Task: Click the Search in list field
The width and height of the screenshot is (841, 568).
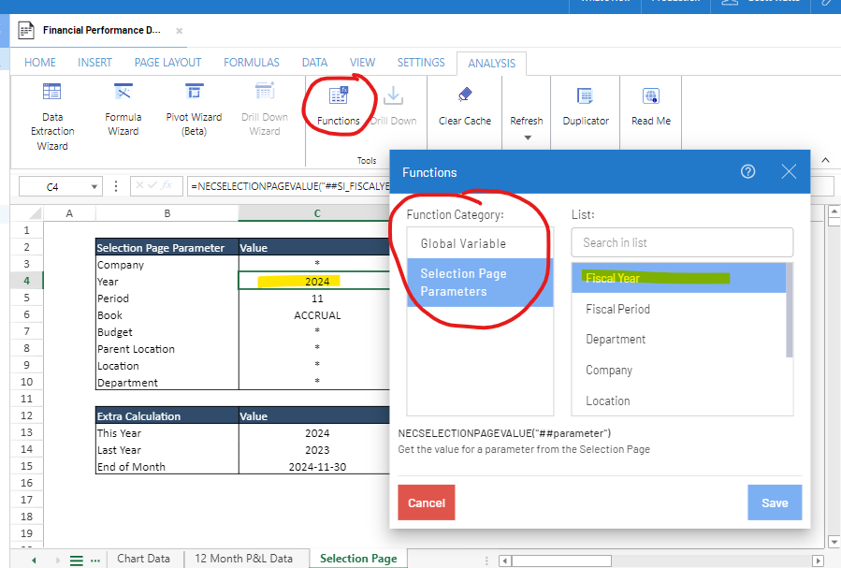Action: (x=681, y=241)
